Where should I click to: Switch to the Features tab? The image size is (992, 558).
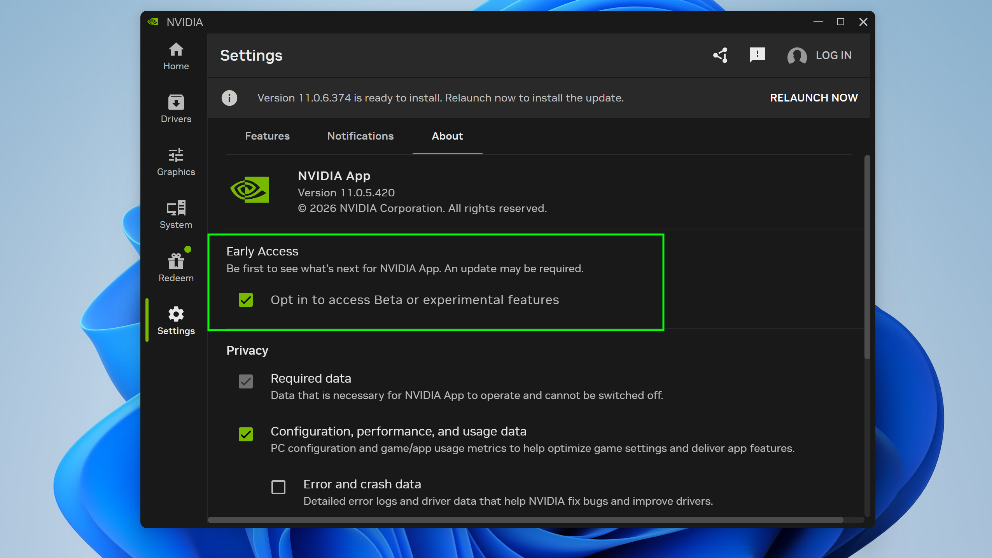pos(267,136)
